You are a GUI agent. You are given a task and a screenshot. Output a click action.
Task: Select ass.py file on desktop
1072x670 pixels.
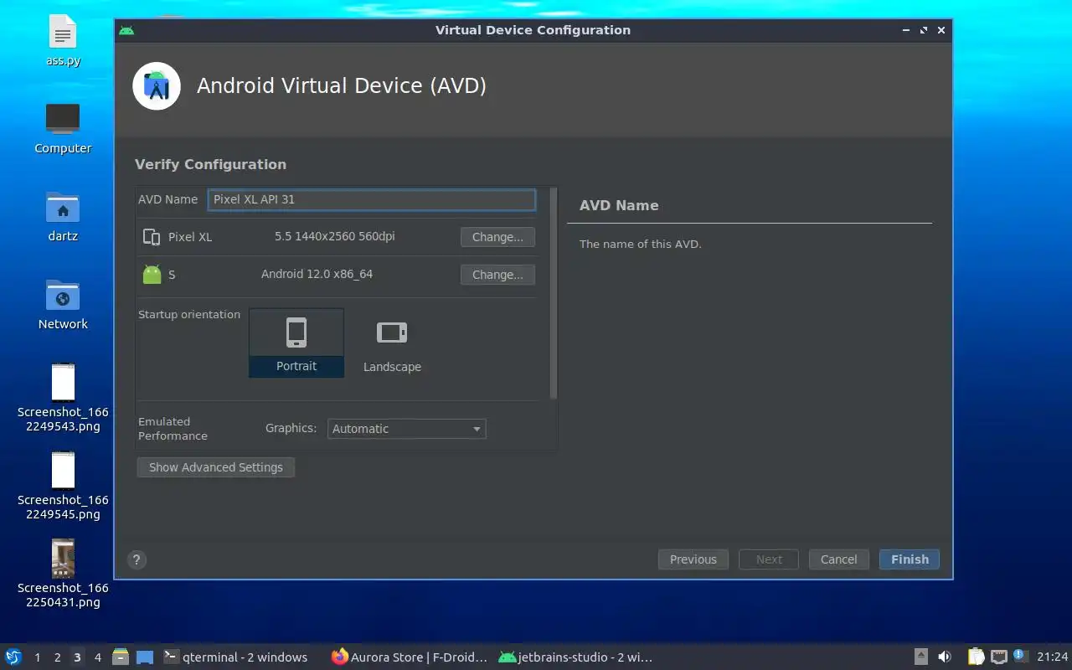point(63,42)
